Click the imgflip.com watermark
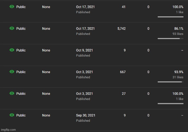Viewport: 188px width, 132px height. pyautogui.click(x=8, y=130)
